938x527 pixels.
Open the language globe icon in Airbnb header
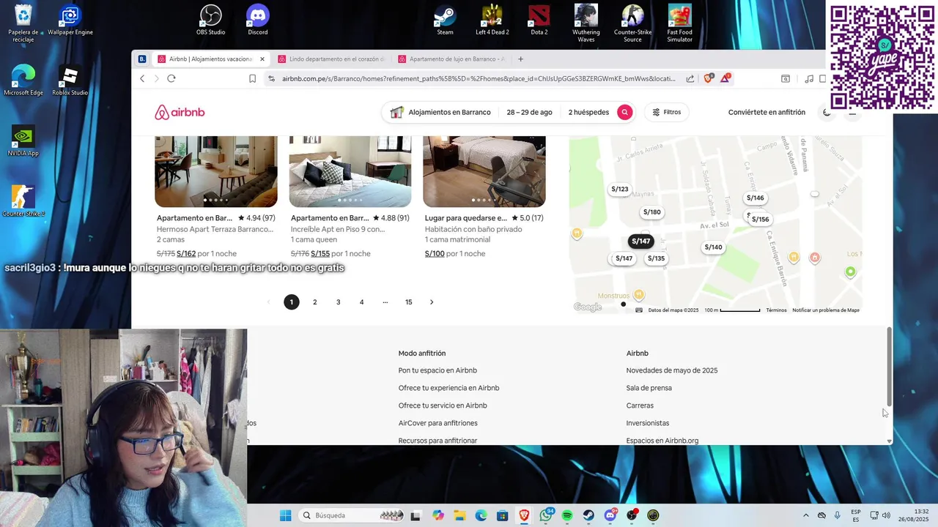click(x=827, y=112)
